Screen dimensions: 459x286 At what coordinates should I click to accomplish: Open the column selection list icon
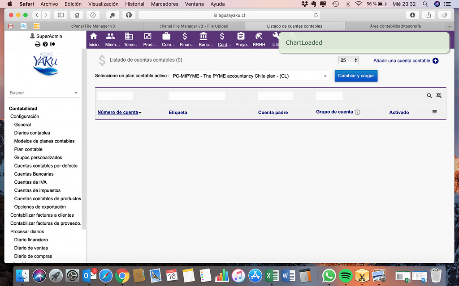click(434, 112)
